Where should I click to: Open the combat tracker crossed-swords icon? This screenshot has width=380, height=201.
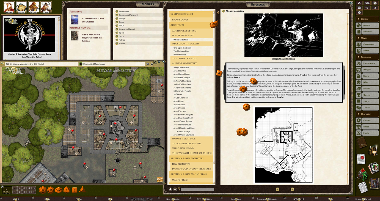coord(359,3)
